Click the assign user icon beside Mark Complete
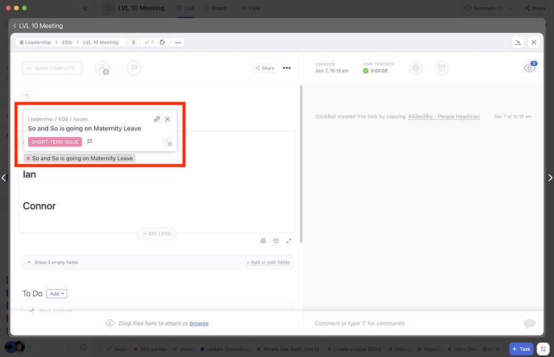The width and height of the screenshot is (554, 357). [x=102, y=68]
